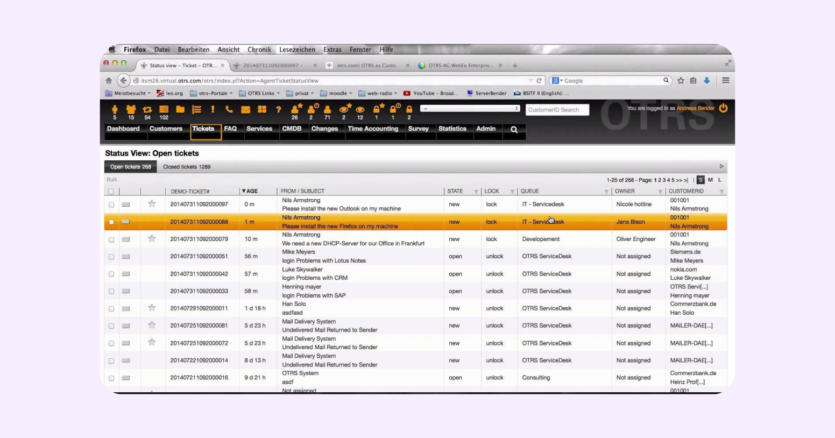Click the eye-with-star icon showing 2

[345, 109]
